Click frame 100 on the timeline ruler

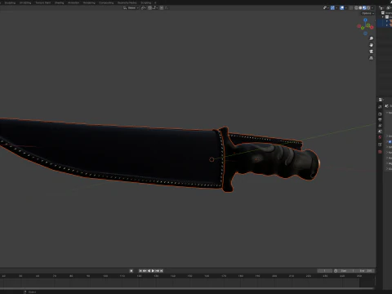coord(105,276)
